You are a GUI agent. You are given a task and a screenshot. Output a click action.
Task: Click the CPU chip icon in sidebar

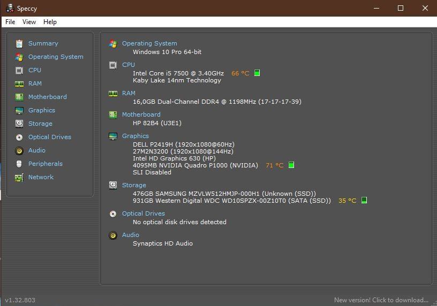[19, 71]
